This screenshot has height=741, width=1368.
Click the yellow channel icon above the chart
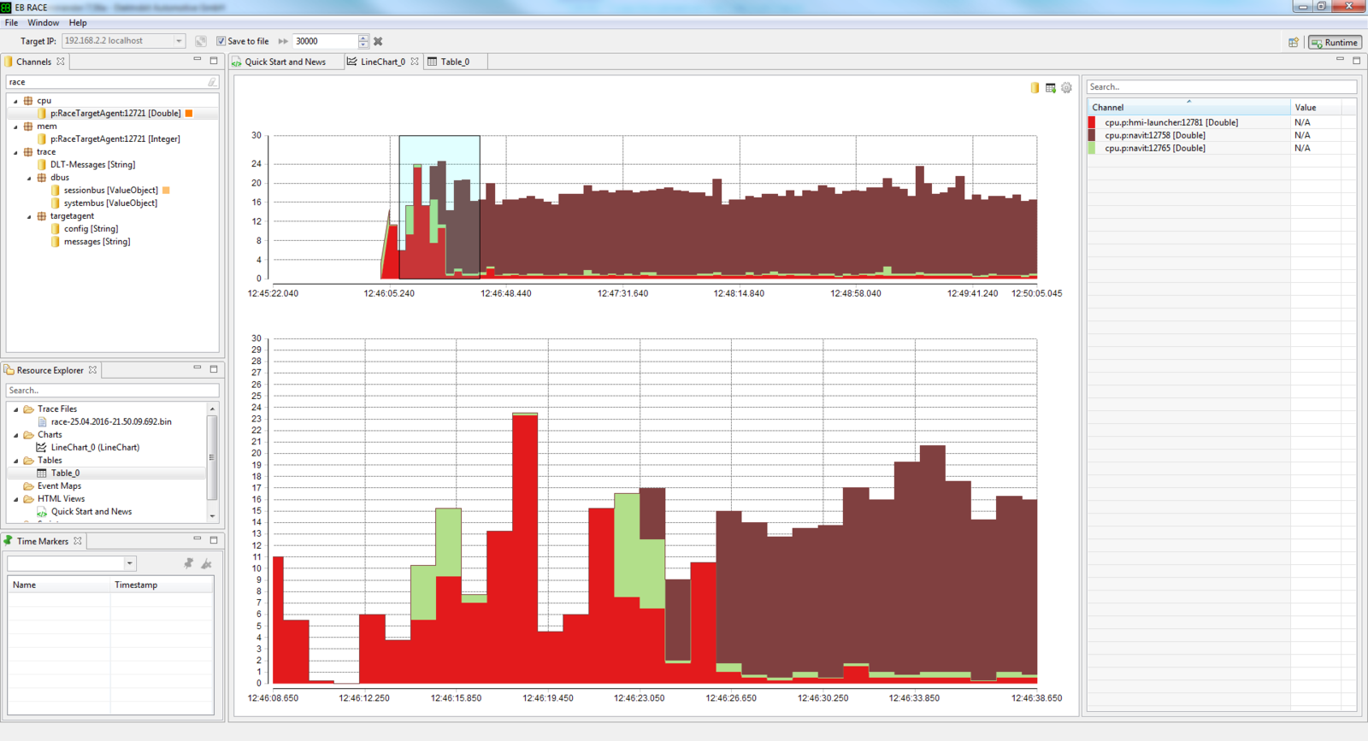tap(1035, 87)
